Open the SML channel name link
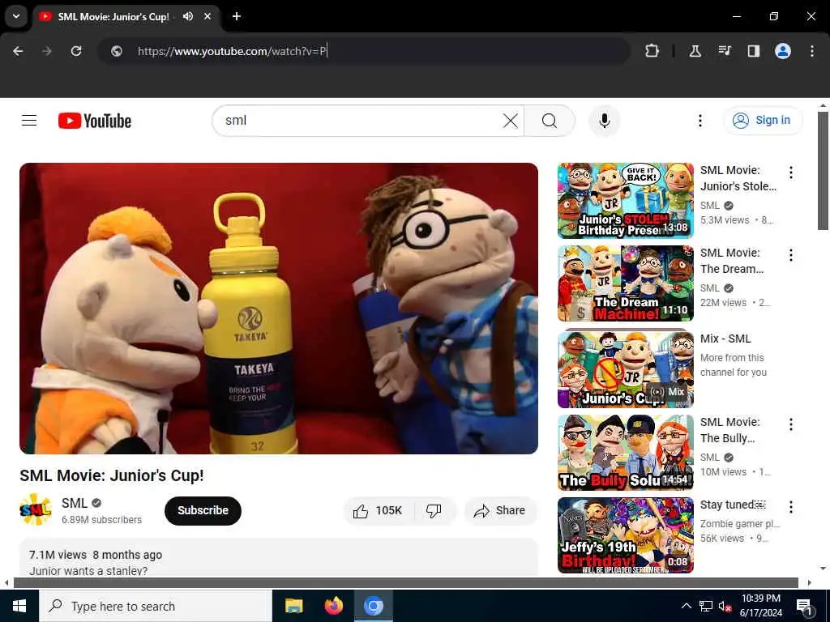The height and width of the screenshot is (622, 830). click(74, 503)
